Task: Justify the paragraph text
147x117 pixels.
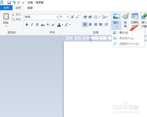Action: point(101,24)
